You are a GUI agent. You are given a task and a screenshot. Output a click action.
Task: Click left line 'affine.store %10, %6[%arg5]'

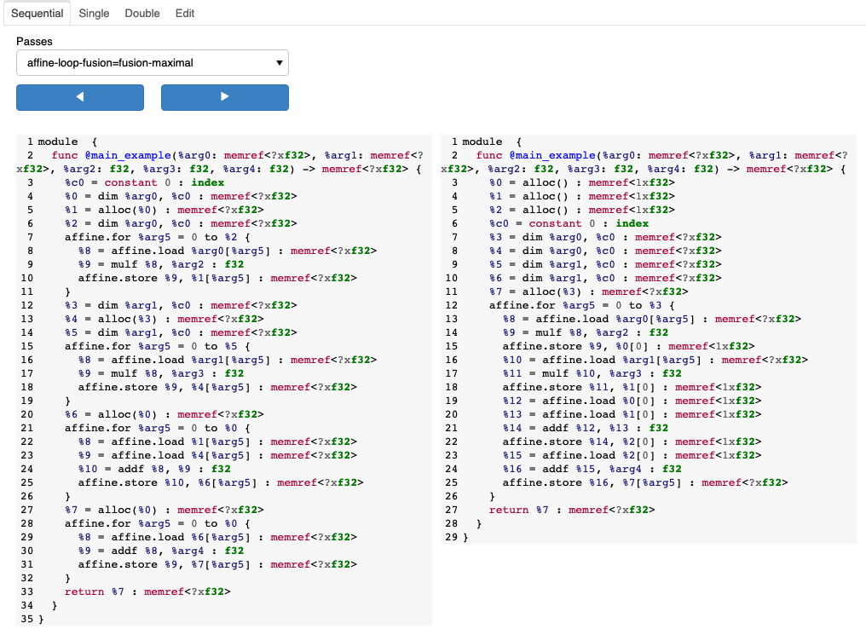pyautogui.click(x=221, y=482)
